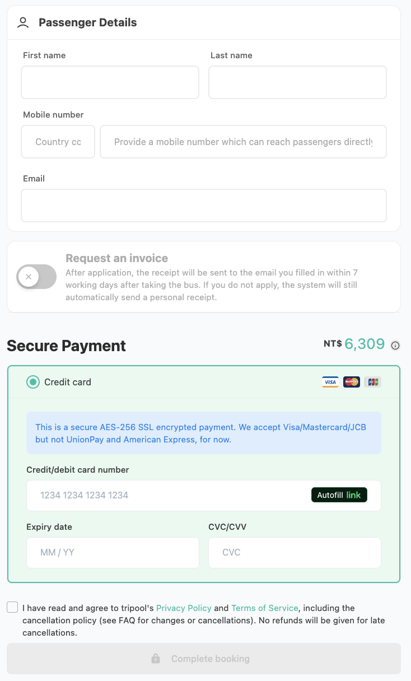This screenshot has height=681, width=411.
Task: Click the JCB card logo
Action: click(x=372, y=382)
